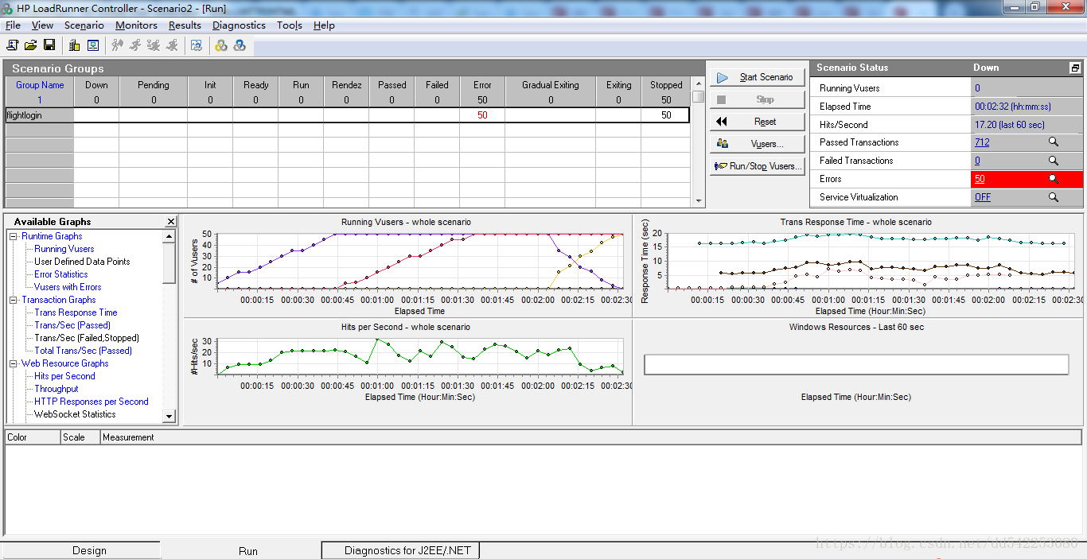
Task: Open Failed Transactions details magnifier
Action: click(x=1053, y=161)
